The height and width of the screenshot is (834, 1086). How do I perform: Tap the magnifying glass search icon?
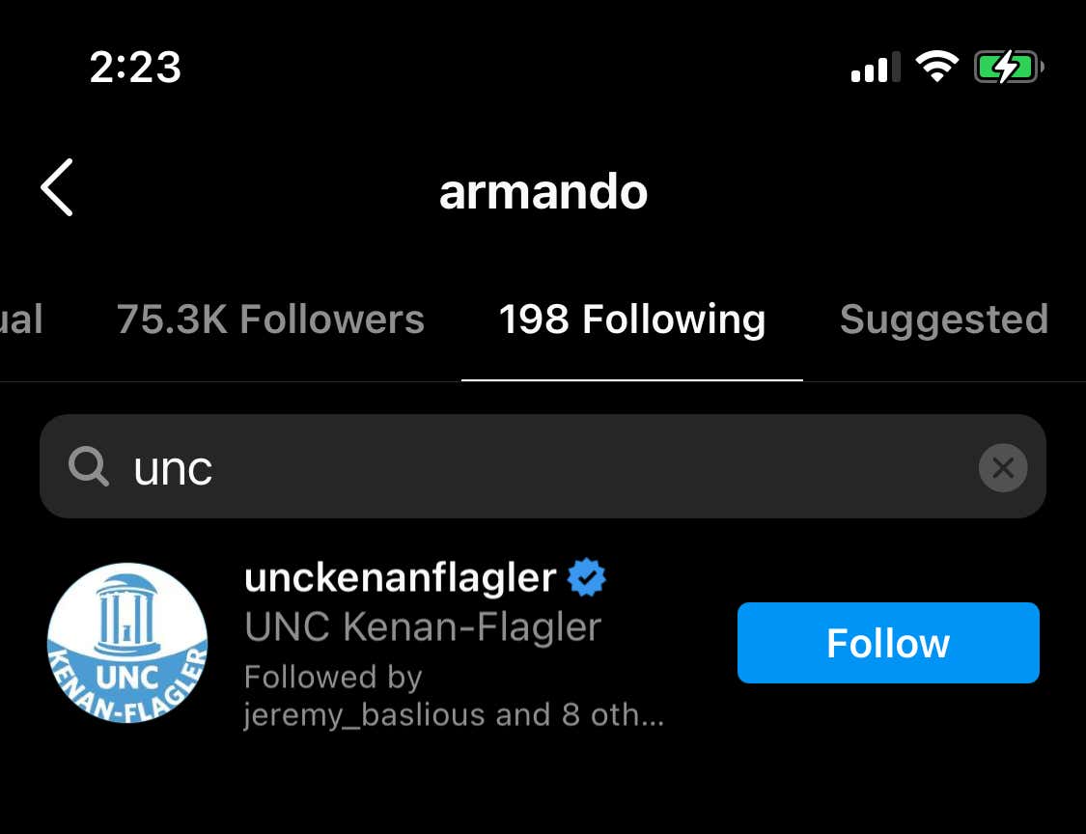click(89, 466)
